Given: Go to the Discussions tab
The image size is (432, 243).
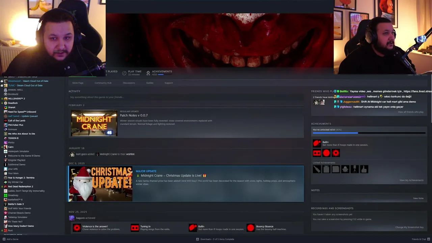Looking at the screenshot, I should tap(129, 83).
